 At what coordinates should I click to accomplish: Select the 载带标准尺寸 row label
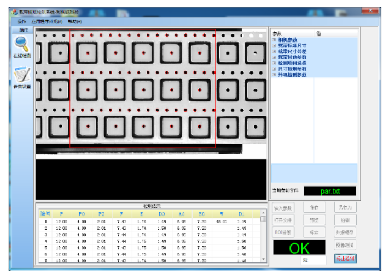[292, 46]
